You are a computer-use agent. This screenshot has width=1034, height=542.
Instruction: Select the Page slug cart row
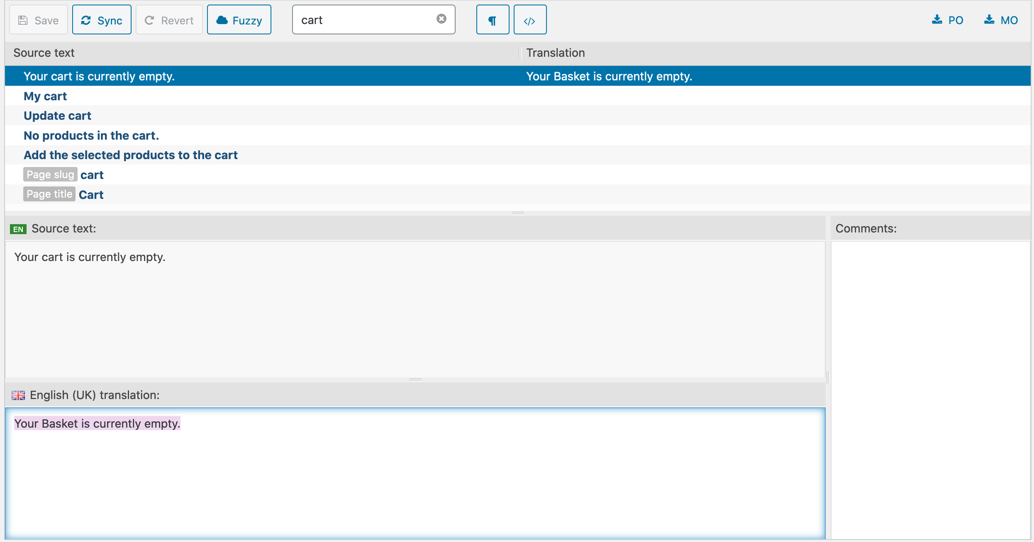point(92,175)
